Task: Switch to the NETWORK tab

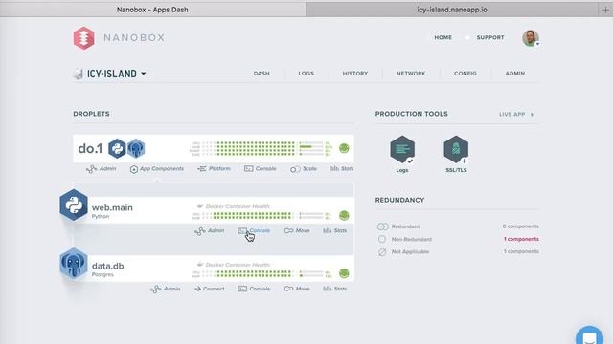Action: pos(411,74)
